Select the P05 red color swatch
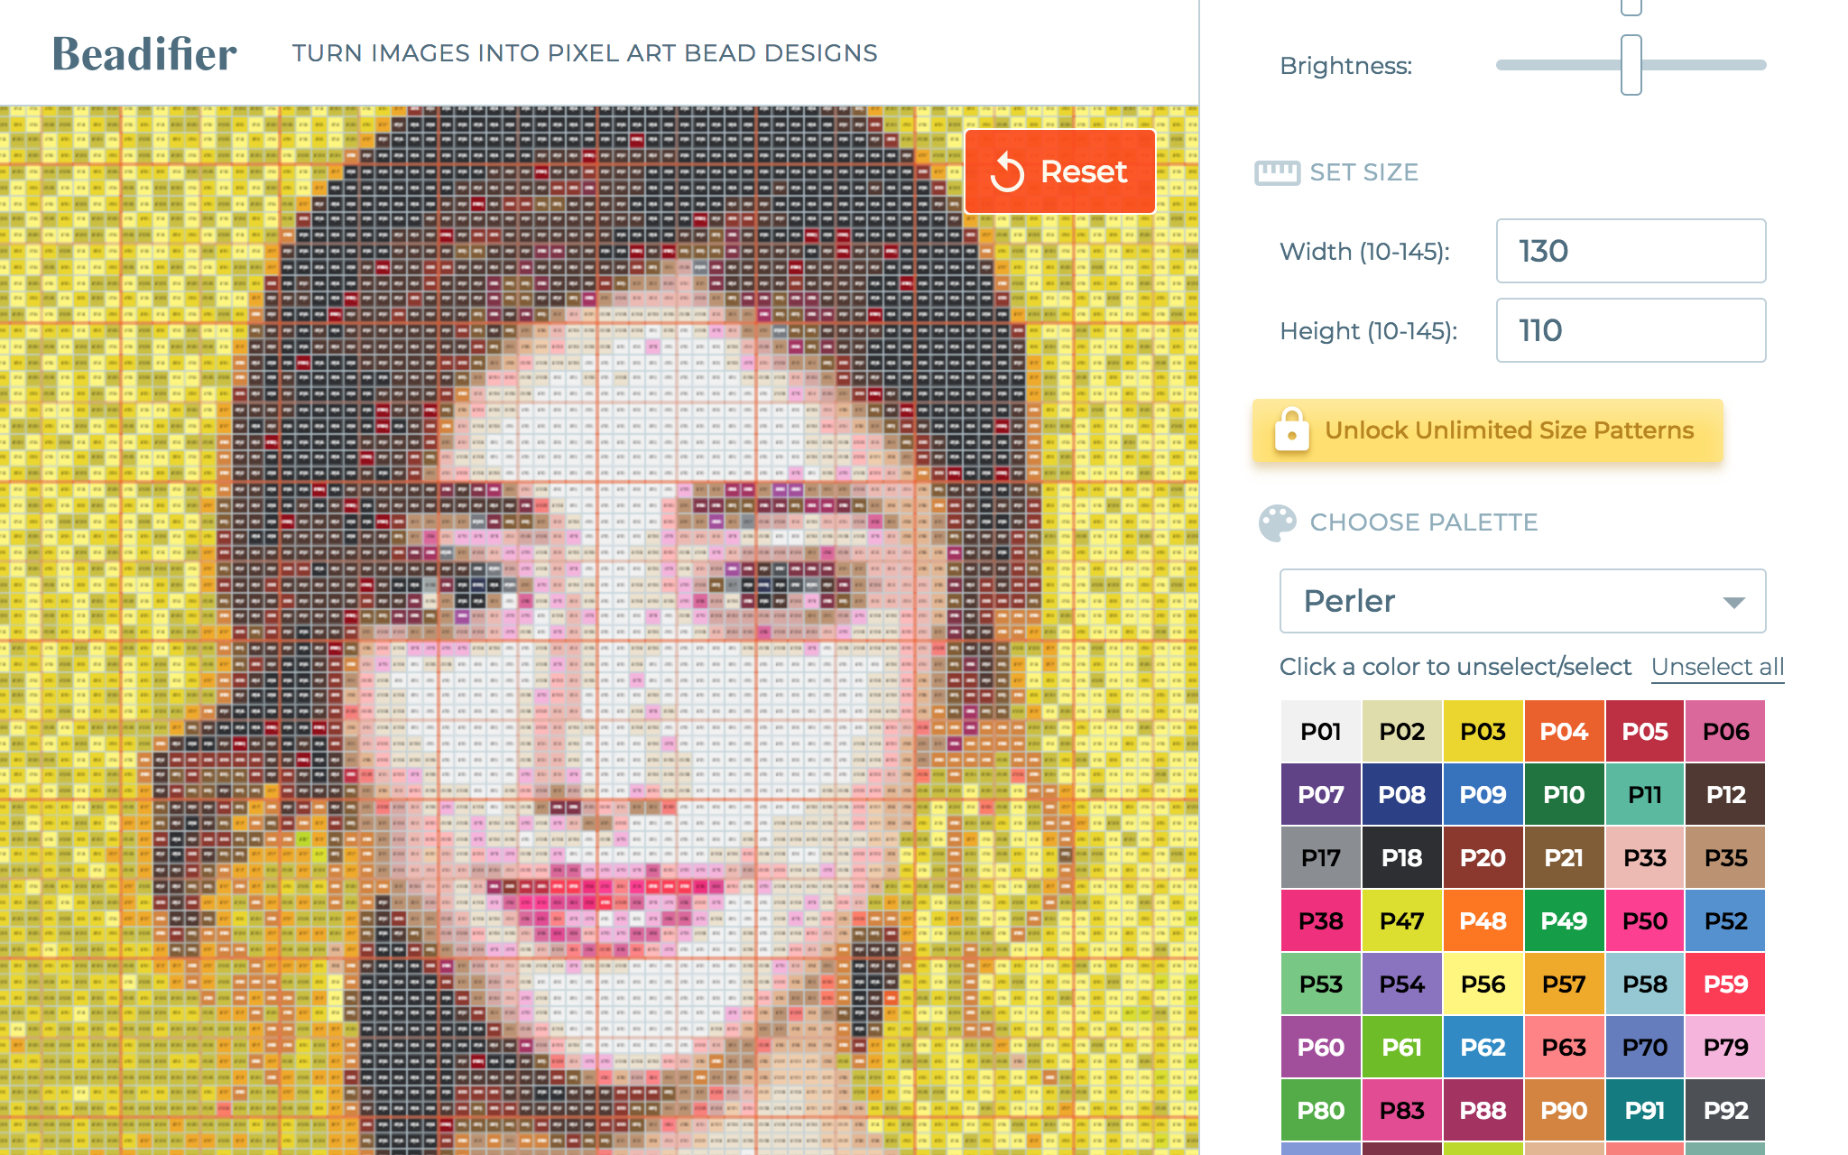Screen dimensions: 1848x1155 1645,732
